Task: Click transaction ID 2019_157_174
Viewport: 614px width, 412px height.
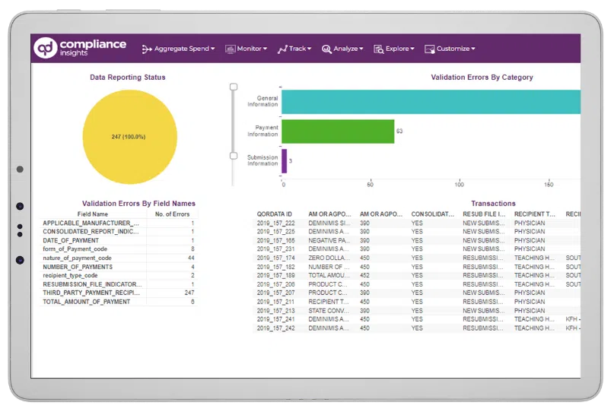Action: (275, 258)
